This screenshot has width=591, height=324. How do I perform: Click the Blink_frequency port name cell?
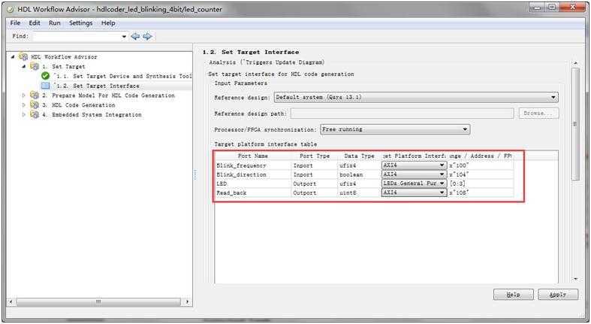coord(253,165)
